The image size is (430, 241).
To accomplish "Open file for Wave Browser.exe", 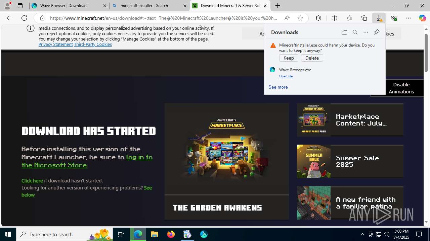I will tap(286, 76).
